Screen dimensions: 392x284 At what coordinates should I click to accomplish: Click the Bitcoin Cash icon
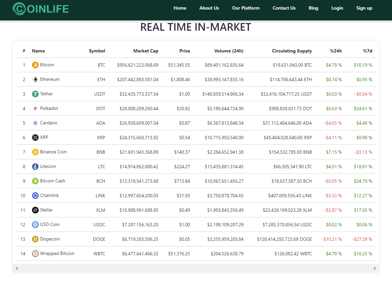pyautogui.click(x=35, y=181)
